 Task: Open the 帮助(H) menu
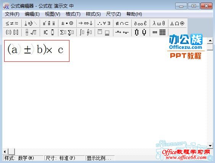coord(134,14)
